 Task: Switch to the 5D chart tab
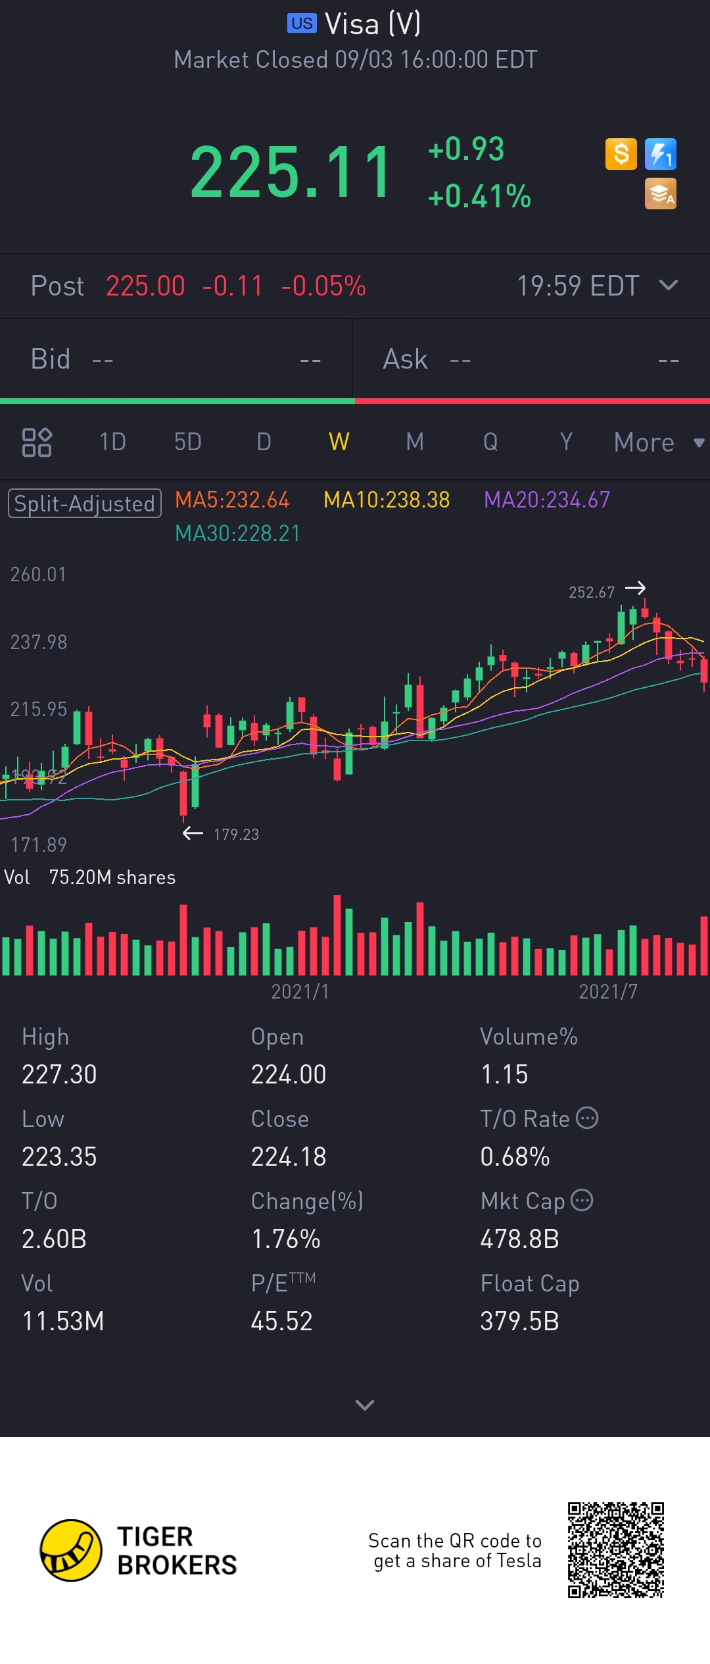(188, 442)
